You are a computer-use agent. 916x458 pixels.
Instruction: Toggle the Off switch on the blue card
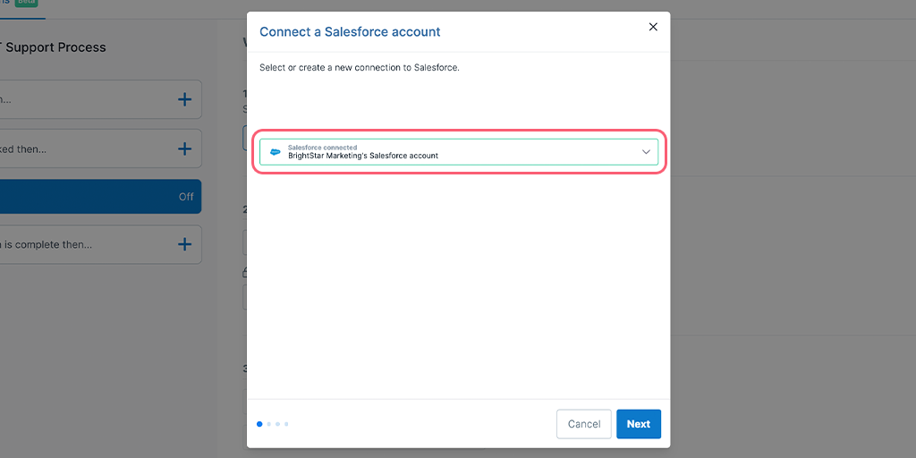tap(186, 197)
